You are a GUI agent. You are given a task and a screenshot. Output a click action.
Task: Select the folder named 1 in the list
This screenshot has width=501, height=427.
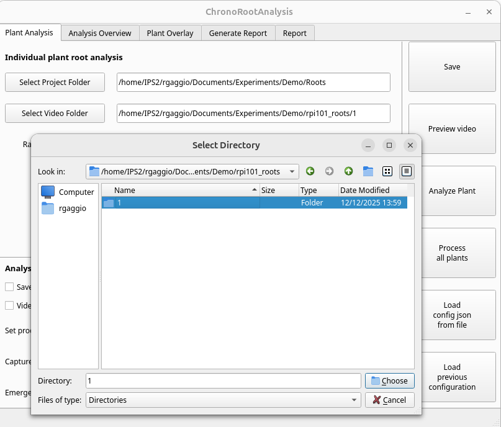click(155, 202)
